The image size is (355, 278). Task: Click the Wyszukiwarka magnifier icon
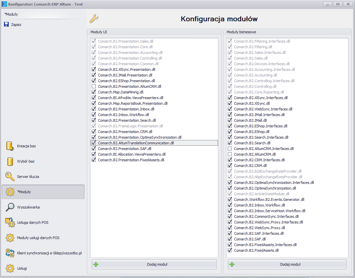(10, 207)
